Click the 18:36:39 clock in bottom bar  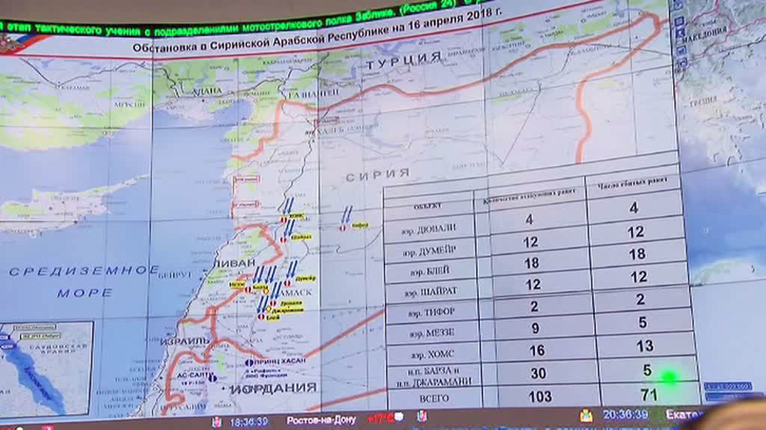[249, 422]
